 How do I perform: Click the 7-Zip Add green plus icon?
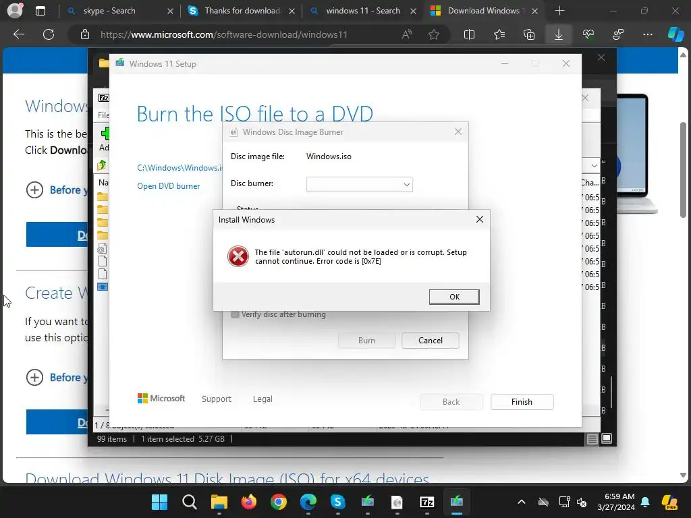click(x=105, y=133)
